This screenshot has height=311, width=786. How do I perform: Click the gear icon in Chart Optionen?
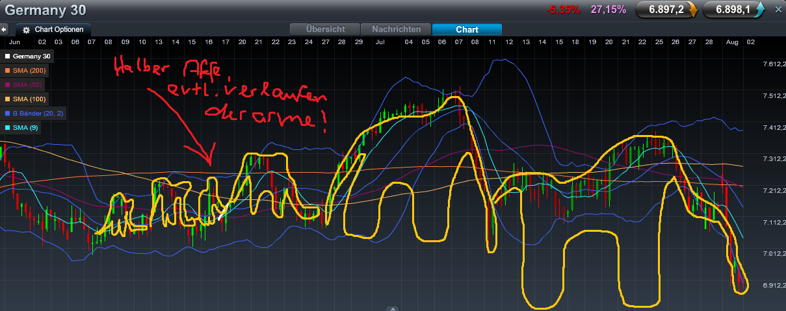click(27, 30)
